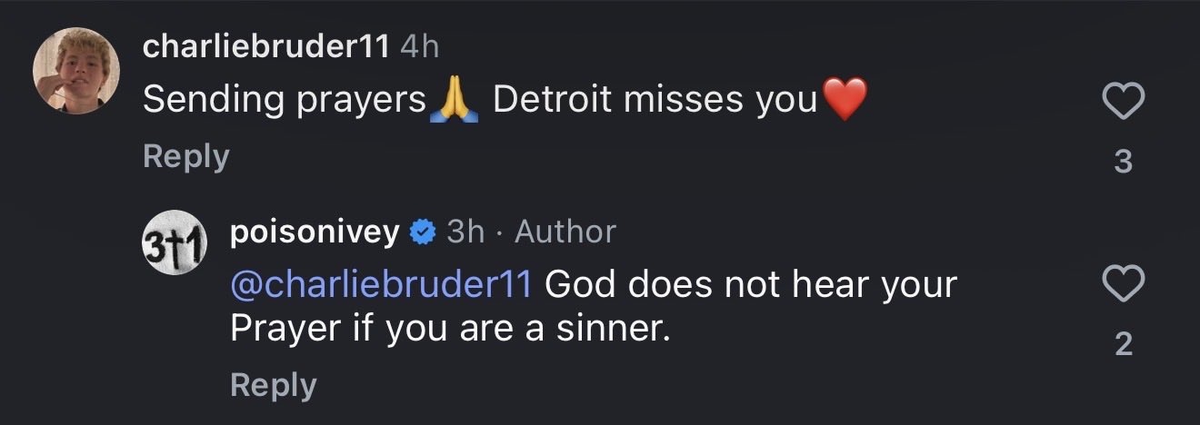The image size is (1200, 425).
Task: Reply to charliebruder11's comment
Action: tap(185, 157)
